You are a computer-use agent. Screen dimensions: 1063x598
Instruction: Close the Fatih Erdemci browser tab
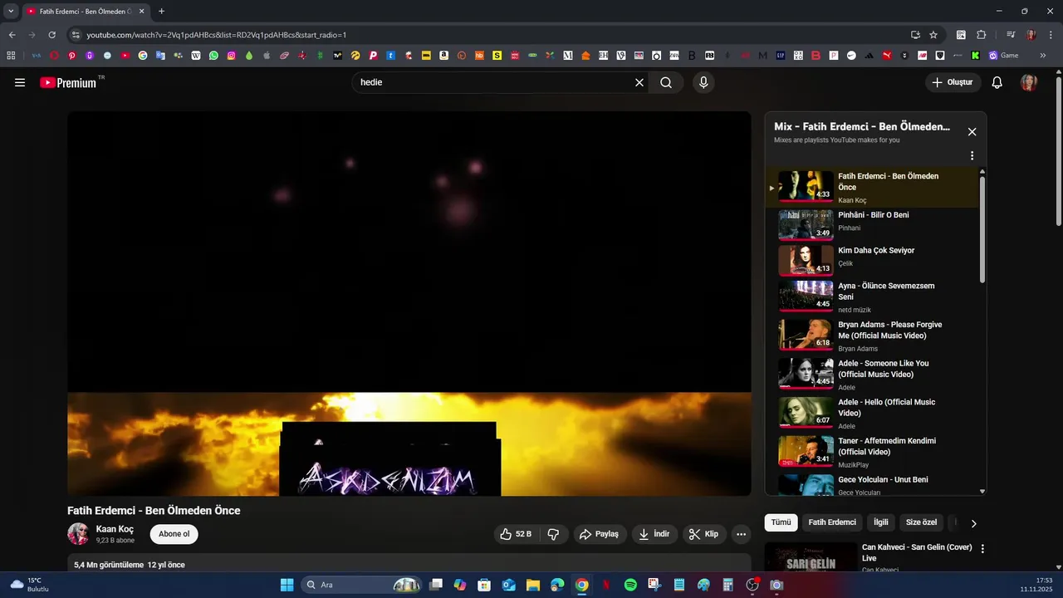pos(142,12)
